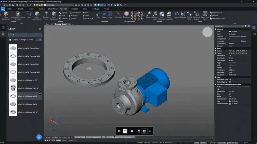Select ASME B16.5 Flange LWN RF thumbnail
257x144 pixels.
[13, 88]
